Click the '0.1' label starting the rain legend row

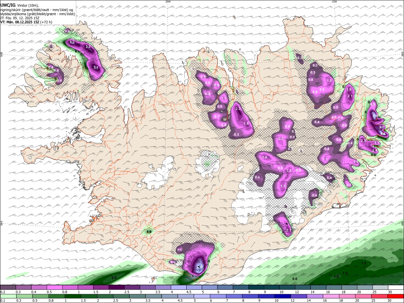coord(3,300)
